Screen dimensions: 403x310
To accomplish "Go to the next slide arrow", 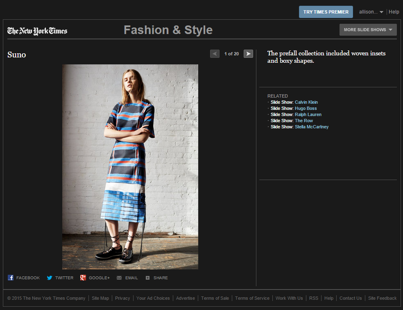I will point(248,54).
